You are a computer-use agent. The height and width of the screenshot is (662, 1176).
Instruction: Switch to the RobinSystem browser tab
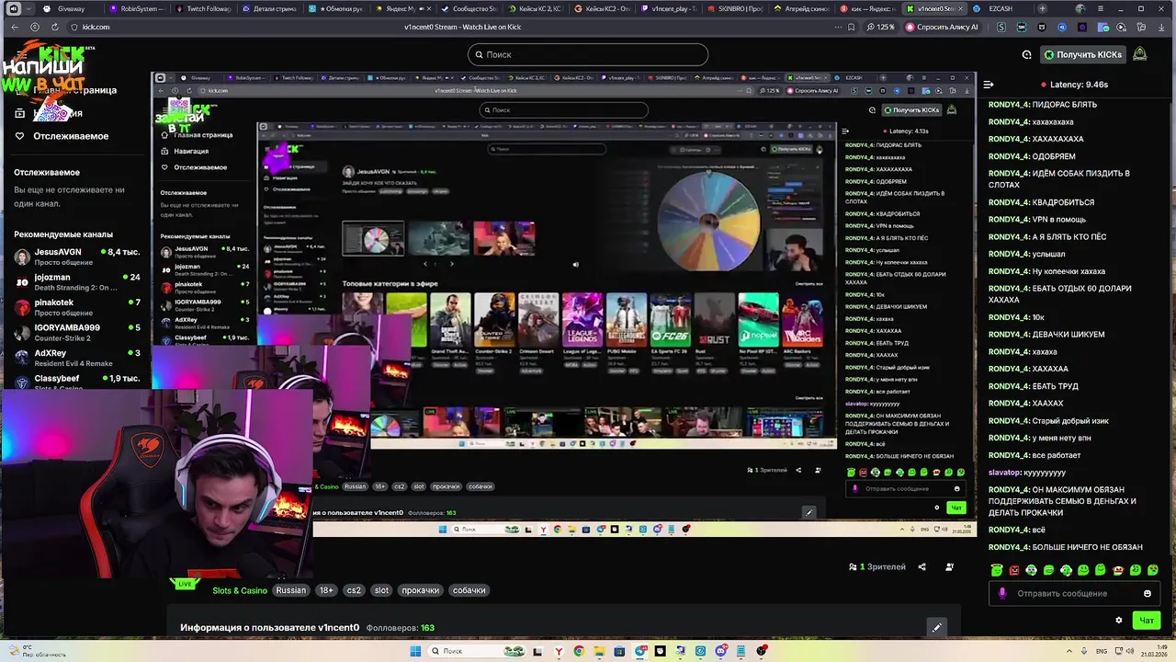point(138,8)
